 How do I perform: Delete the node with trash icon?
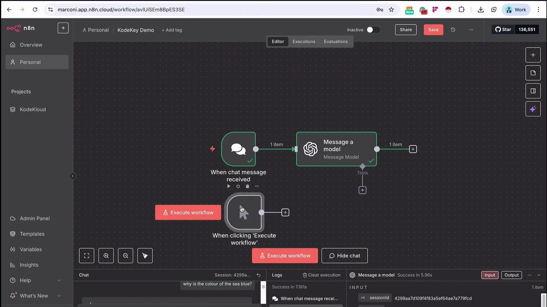click(248, 186)
